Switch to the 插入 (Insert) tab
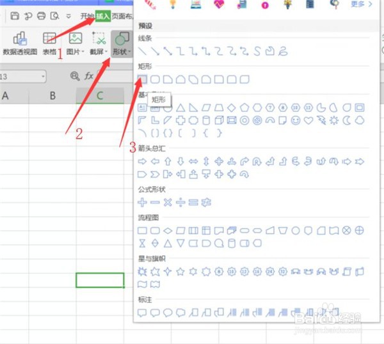The width and height of the screenshot is (384, 344). 103,16
